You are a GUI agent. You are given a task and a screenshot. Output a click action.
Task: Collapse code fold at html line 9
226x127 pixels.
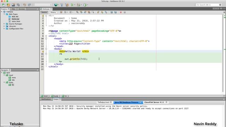point(46,36)
